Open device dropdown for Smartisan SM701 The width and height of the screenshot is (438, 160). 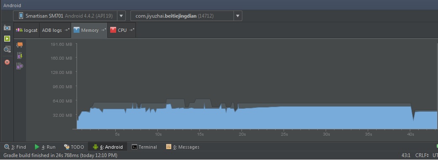click(69, 16)
